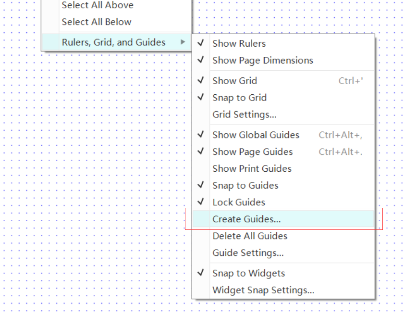
Task: Uncheck Show Page Guides
Action: 252,152
